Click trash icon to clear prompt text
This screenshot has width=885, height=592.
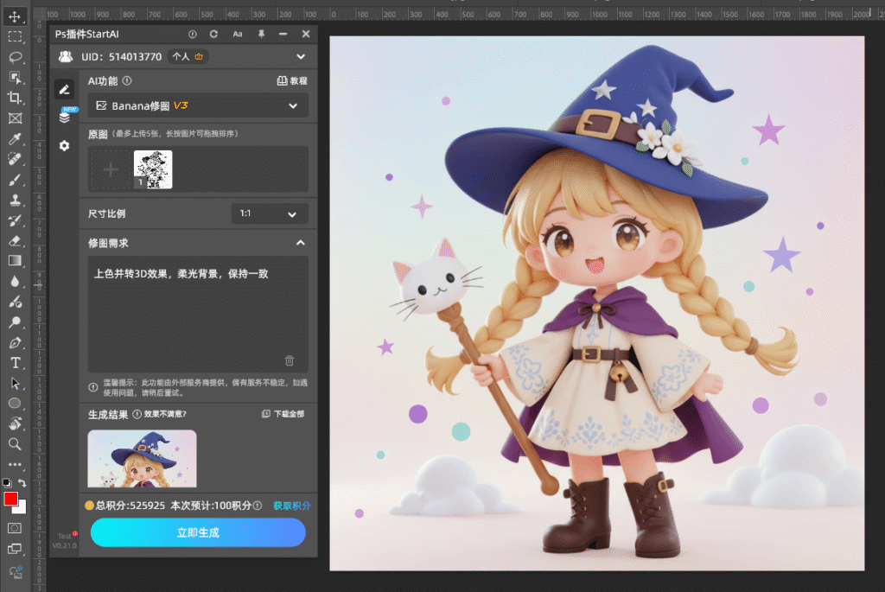pos(290,360)
